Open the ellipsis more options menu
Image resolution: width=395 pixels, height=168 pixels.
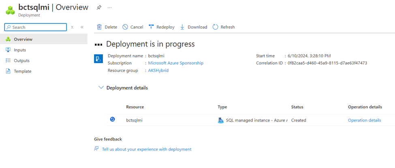[109, 8]
